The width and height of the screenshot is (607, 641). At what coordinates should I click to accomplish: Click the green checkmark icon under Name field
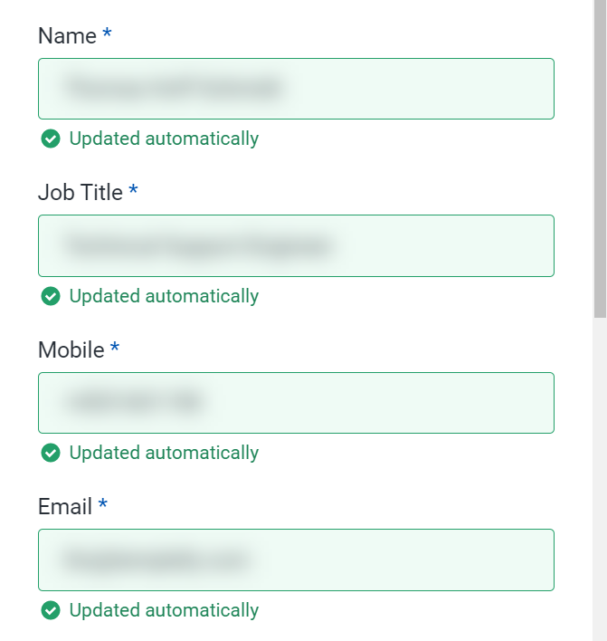(51, 139)
